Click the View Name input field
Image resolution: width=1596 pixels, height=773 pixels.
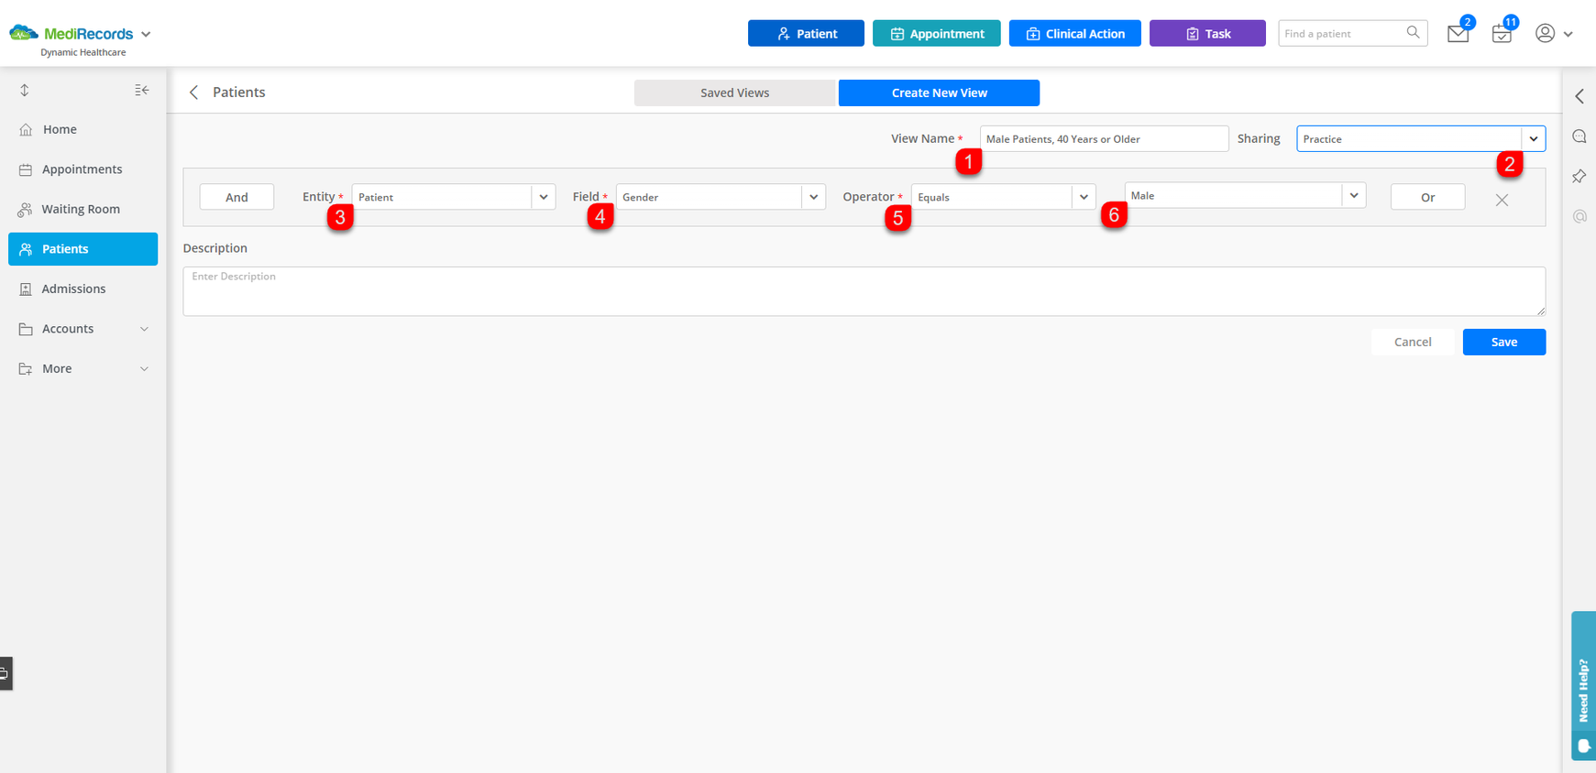[1104, 138]
